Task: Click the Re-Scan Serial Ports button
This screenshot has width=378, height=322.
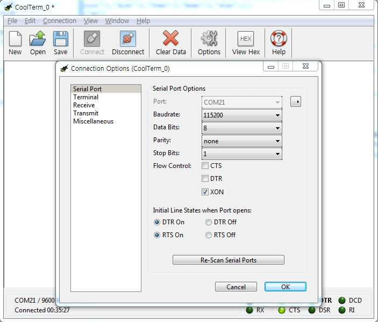Action: pos(228,260)
